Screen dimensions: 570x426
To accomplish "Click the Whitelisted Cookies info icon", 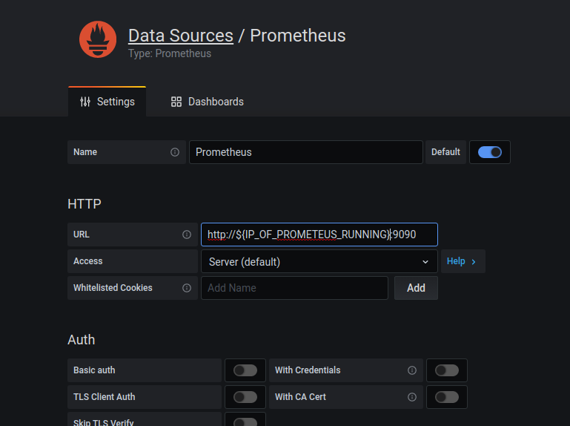I will pos(187,288).
